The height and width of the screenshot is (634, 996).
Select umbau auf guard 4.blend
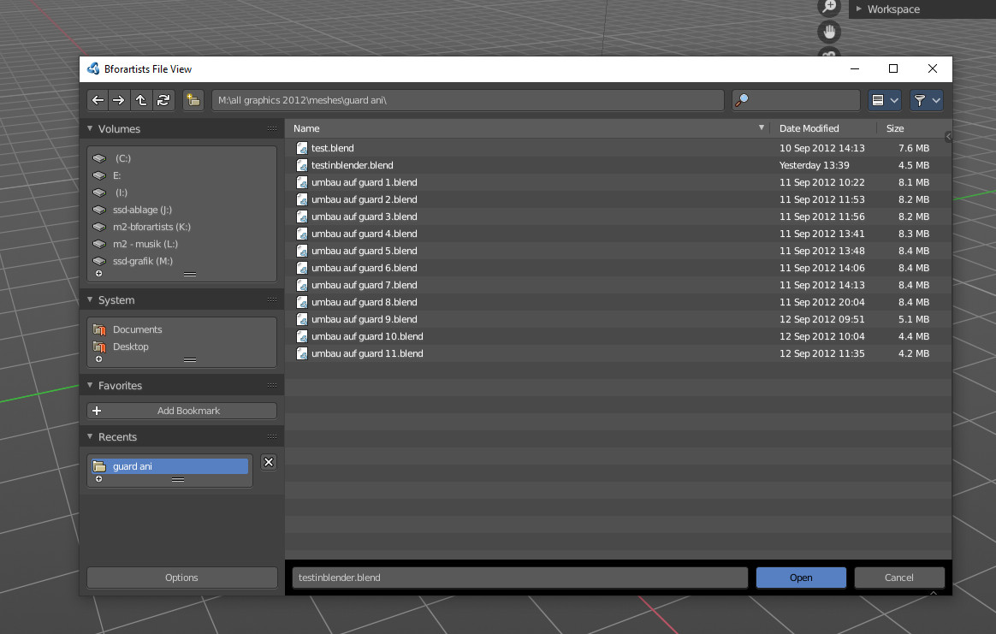pos(618,234)
